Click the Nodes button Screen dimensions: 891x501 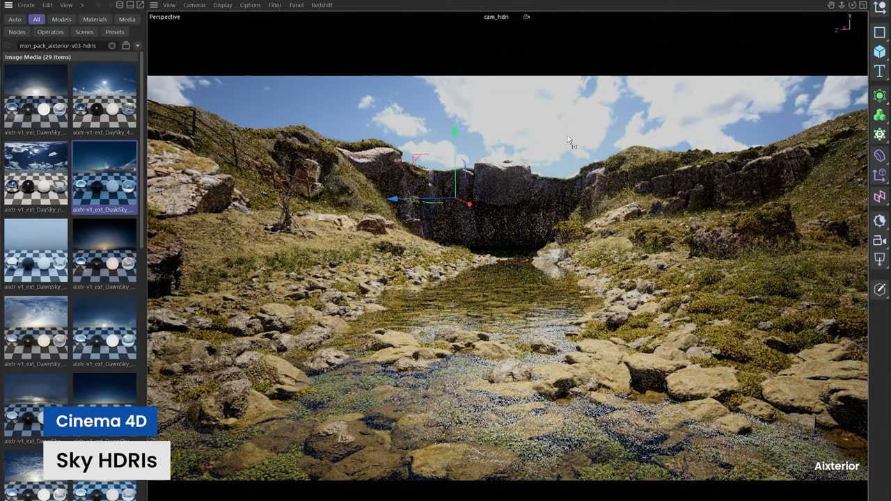pos(17,31)
